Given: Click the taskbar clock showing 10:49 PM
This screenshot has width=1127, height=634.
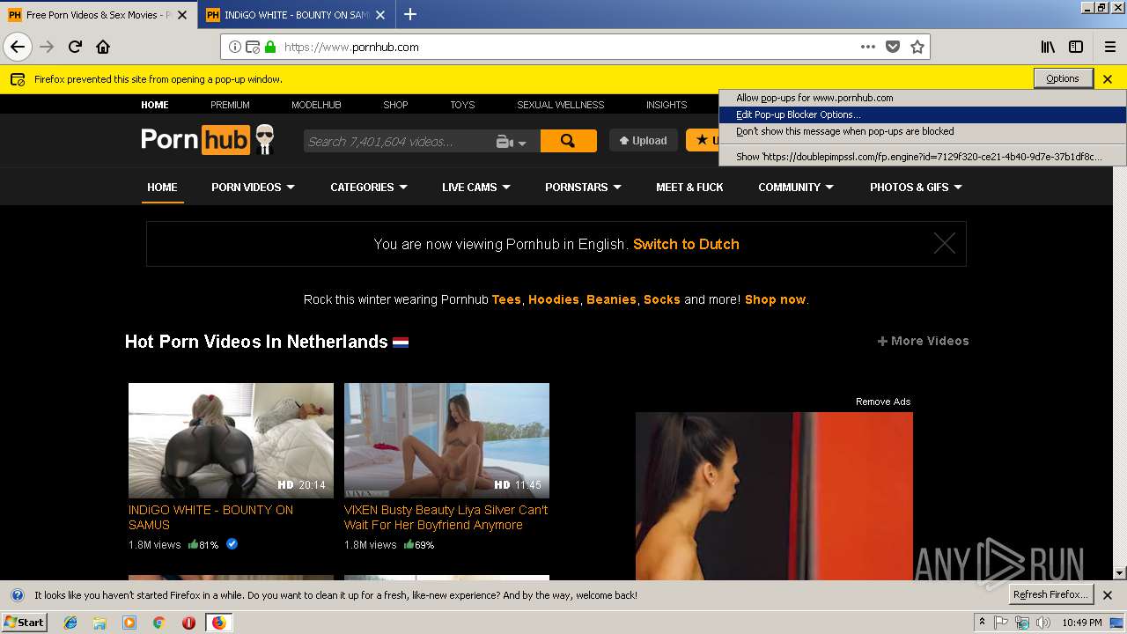Looking at the screenshot, I should [1082, 623].
